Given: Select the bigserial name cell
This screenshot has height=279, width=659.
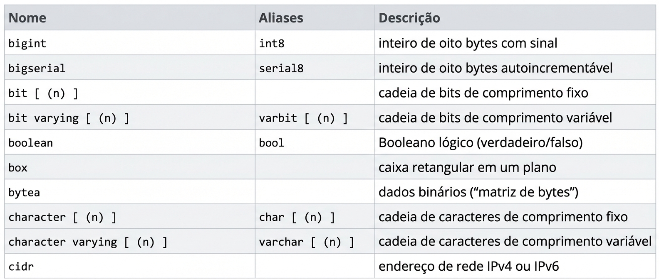Looking at the screenshot, I should coord(37,68).
